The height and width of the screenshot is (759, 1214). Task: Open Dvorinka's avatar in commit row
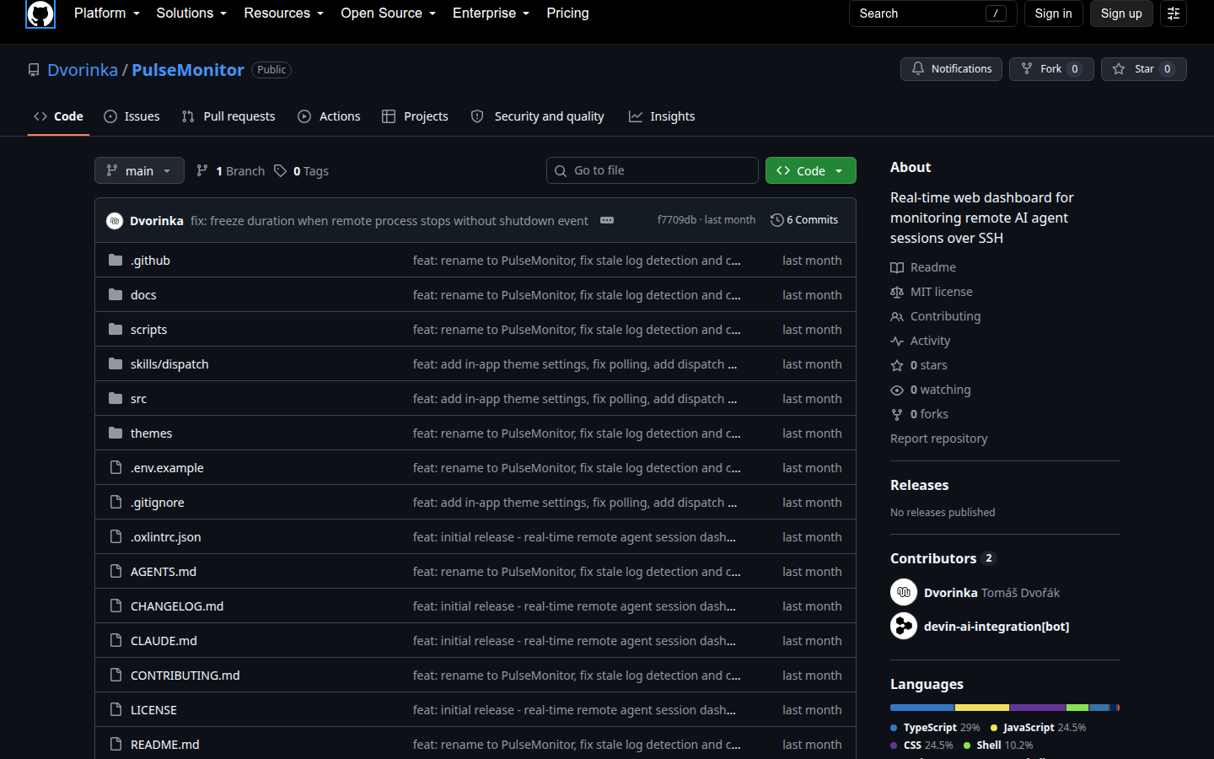[x=115, y=221]
